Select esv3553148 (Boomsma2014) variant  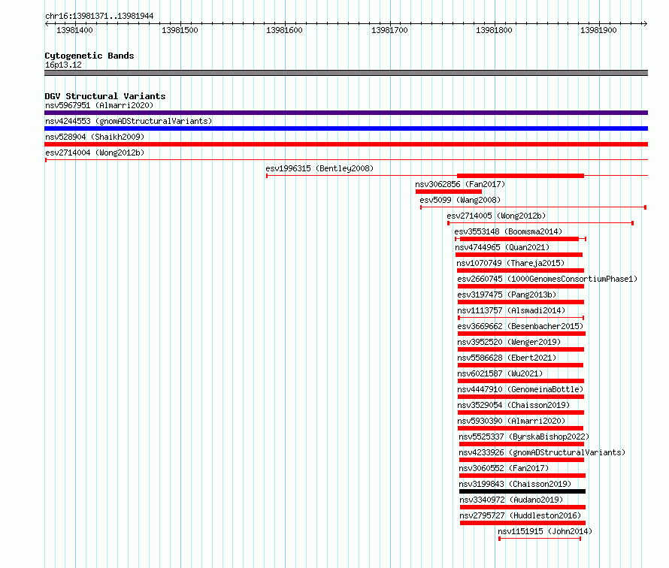[x=508, y=231]
